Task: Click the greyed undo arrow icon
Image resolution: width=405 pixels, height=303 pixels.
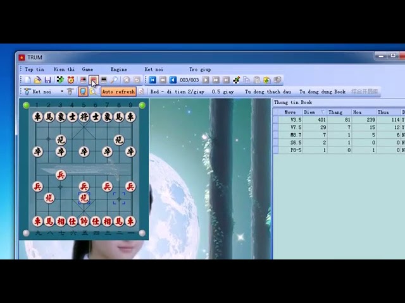Action: pos(137,80)
